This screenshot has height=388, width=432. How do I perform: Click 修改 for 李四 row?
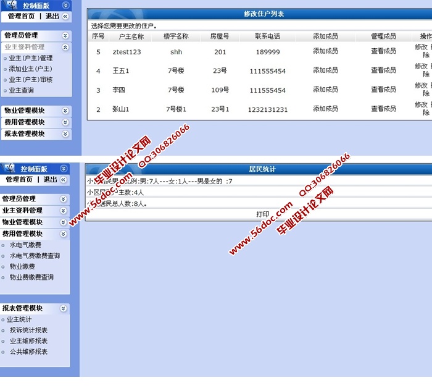[422, 85]
